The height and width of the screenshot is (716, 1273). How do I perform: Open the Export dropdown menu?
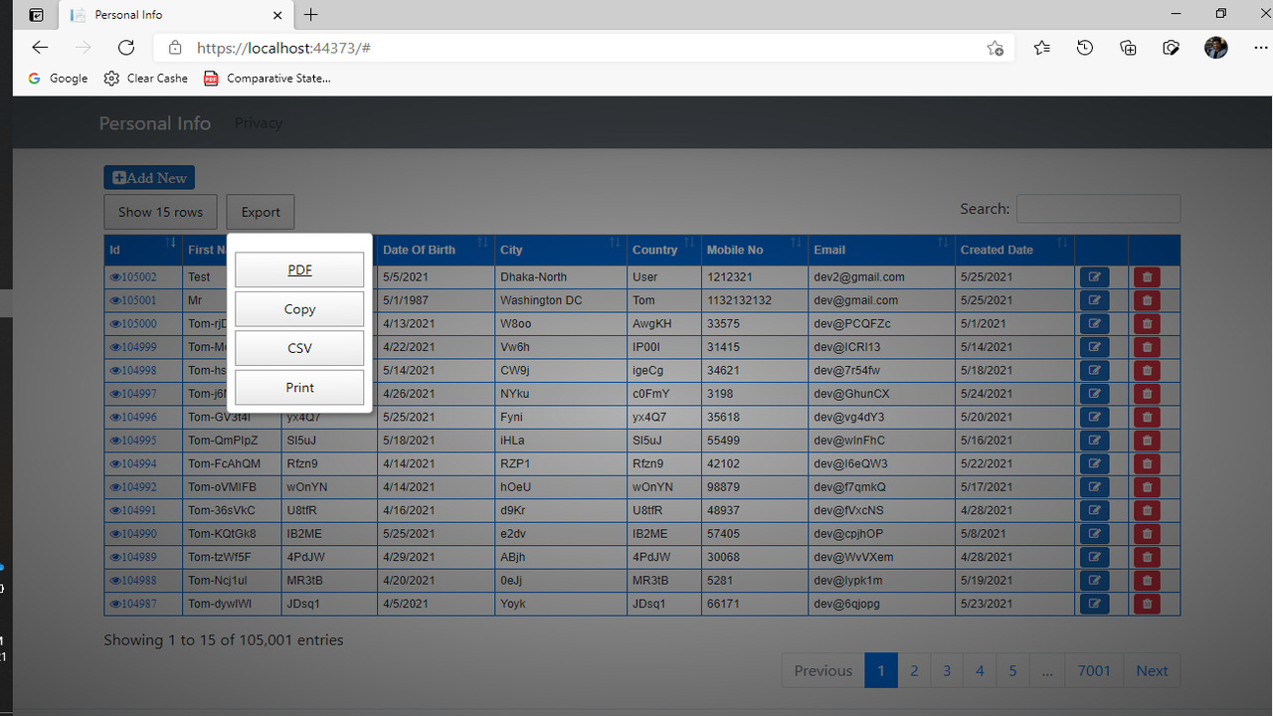(x=260, y=212)
